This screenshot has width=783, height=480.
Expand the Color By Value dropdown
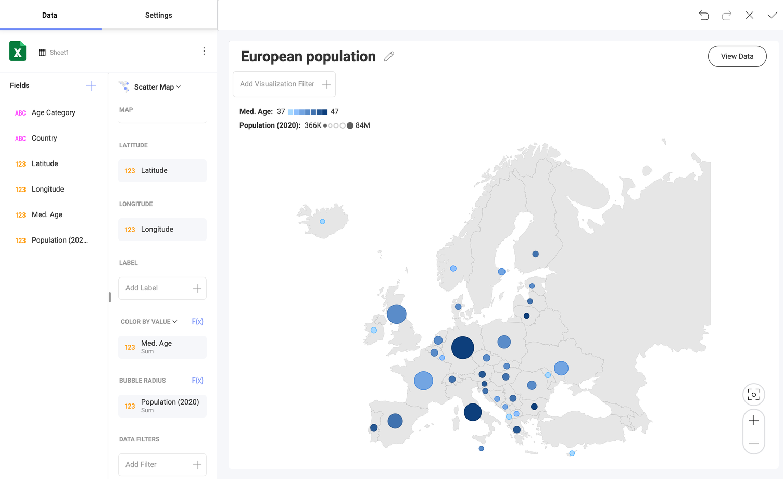tap(175, 322)
